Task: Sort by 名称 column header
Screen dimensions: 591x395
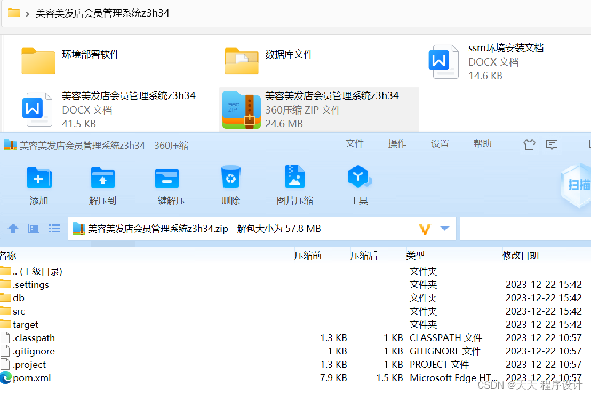Action: (x=9, y=255)
